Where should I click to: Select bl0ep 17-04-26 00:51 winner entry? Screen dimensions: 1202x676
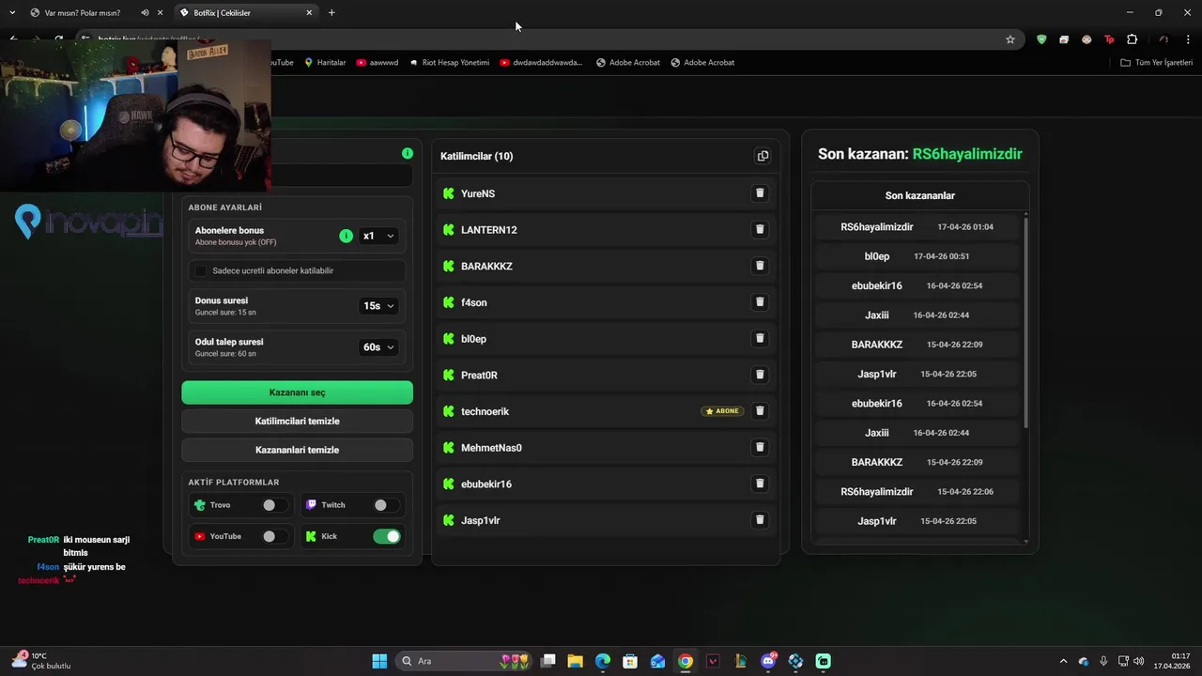point(917,256)
